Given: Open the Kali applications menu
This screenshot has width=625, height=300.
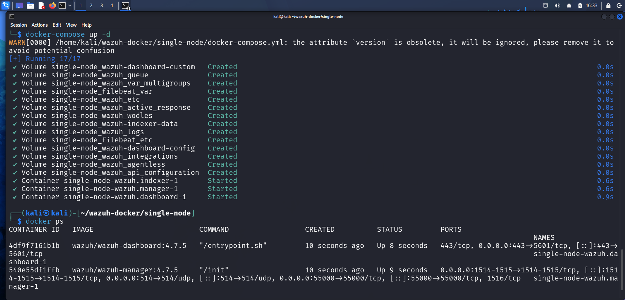Looking at the screenshot, I should click(x=6, y=5).
